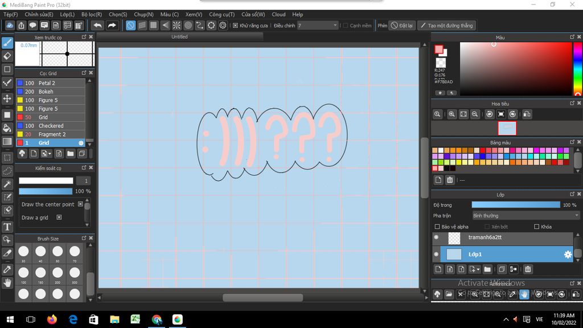583x328 pixels.
Task: Click Tạo một đường thẳng button
Action: (x=446, y=25)
